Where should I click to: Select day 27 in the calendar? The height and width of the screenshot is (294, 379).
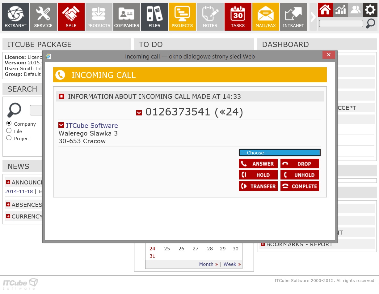pyautogui.click(x=196, y=249)
